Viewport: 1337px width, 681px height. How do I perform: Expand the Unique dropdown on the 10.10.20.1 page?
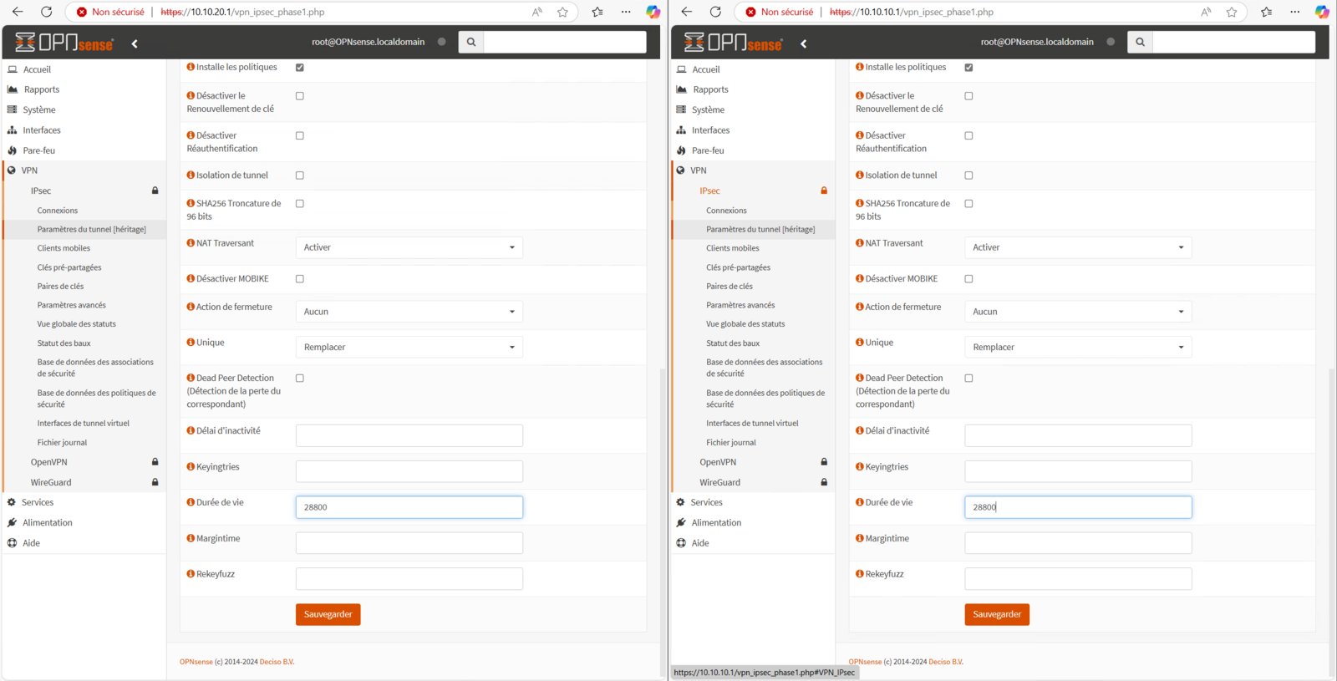(409, 348)
